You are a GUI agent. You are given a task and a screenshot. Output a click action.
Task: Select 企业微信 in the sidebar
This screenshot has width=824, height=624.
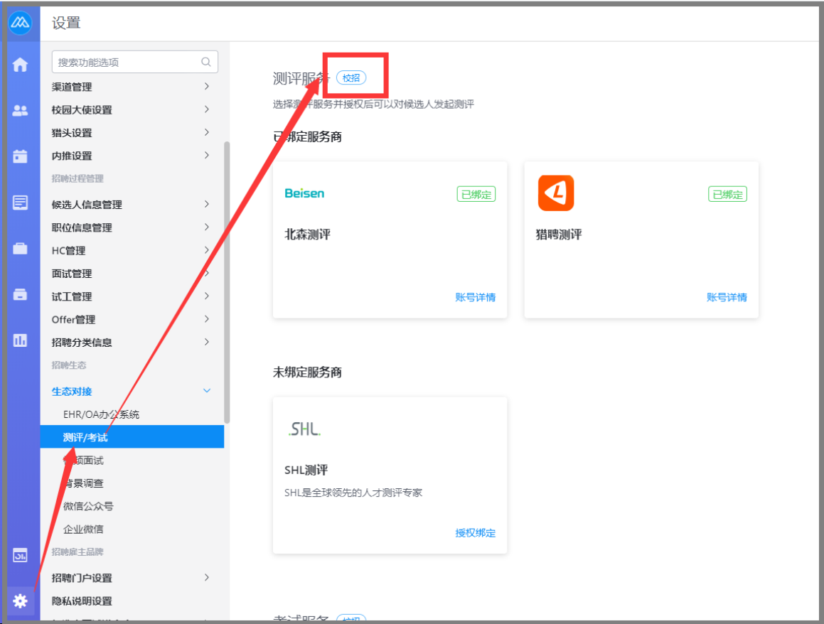[83, 529]
